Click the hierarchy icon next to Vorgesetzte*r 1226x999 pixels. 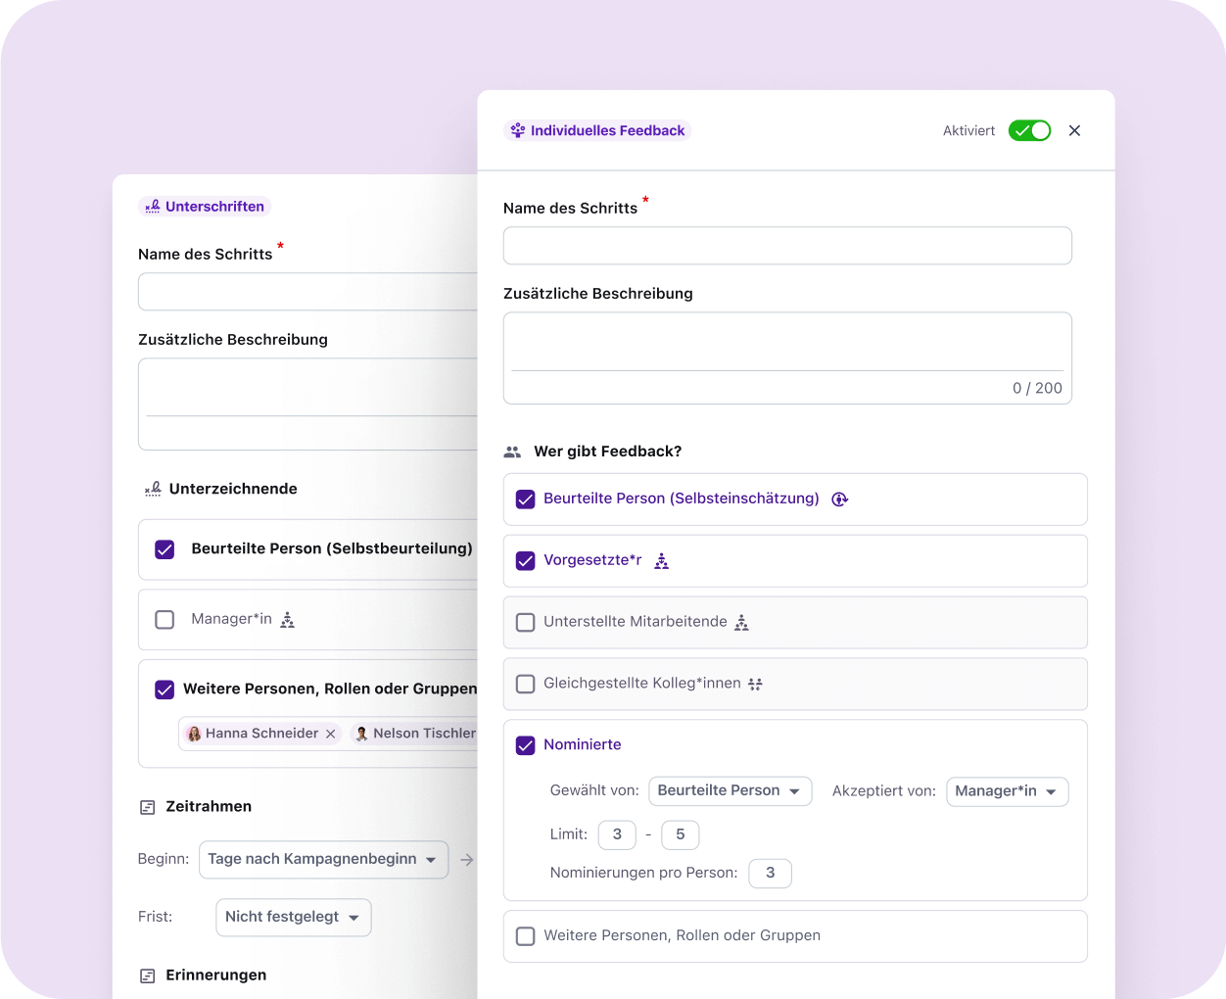[662, 561]
